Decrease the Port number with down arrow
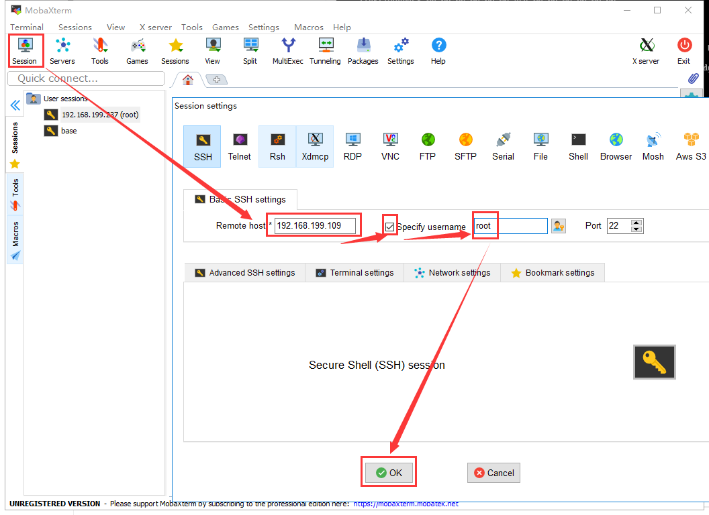The height and width of the screenshot is (515, 709). coord(636,229)
